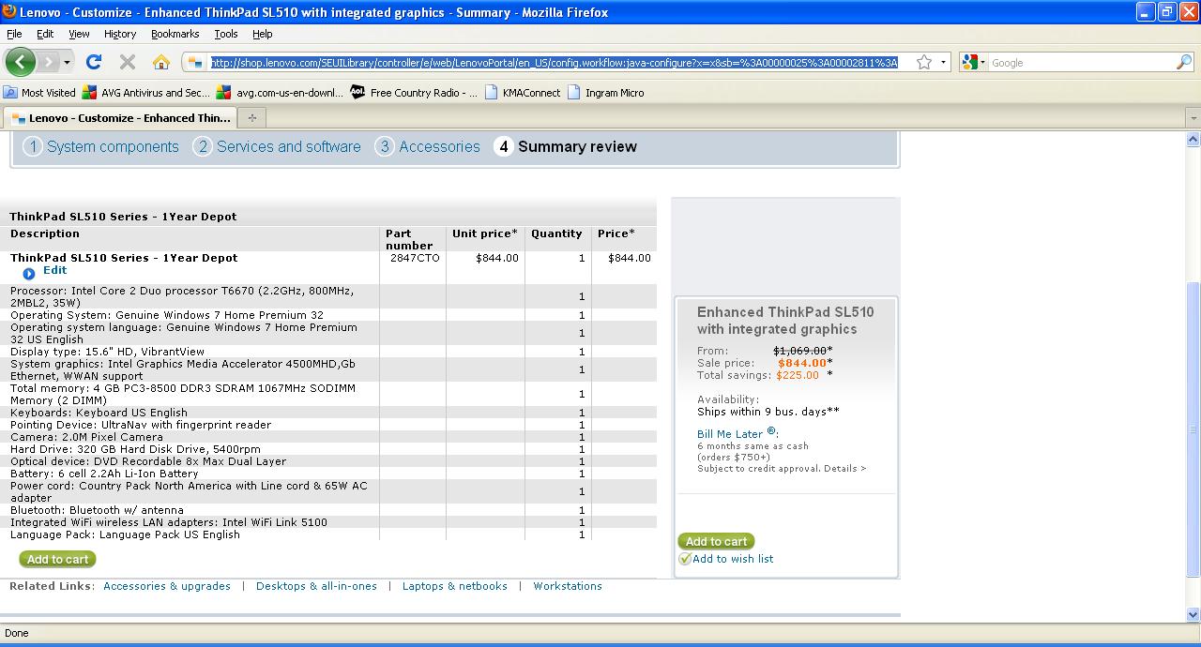Open the Most Visited bookmarks folder
The width and height of the screenshot is (1201, 647).
[39, 93]
